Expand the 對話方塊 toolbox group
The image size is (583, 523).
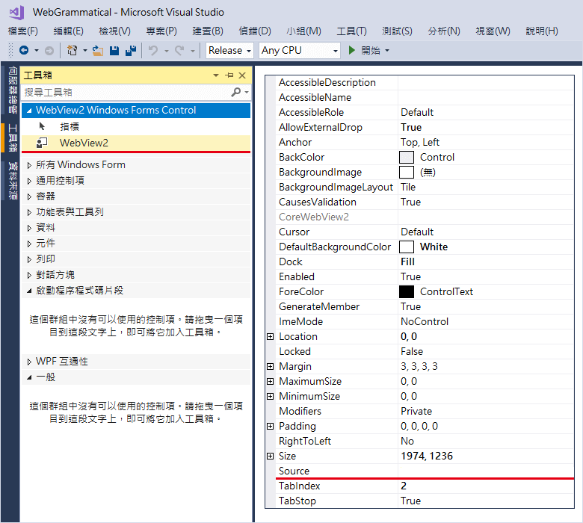pyautogui.click(x=29, y=275)
